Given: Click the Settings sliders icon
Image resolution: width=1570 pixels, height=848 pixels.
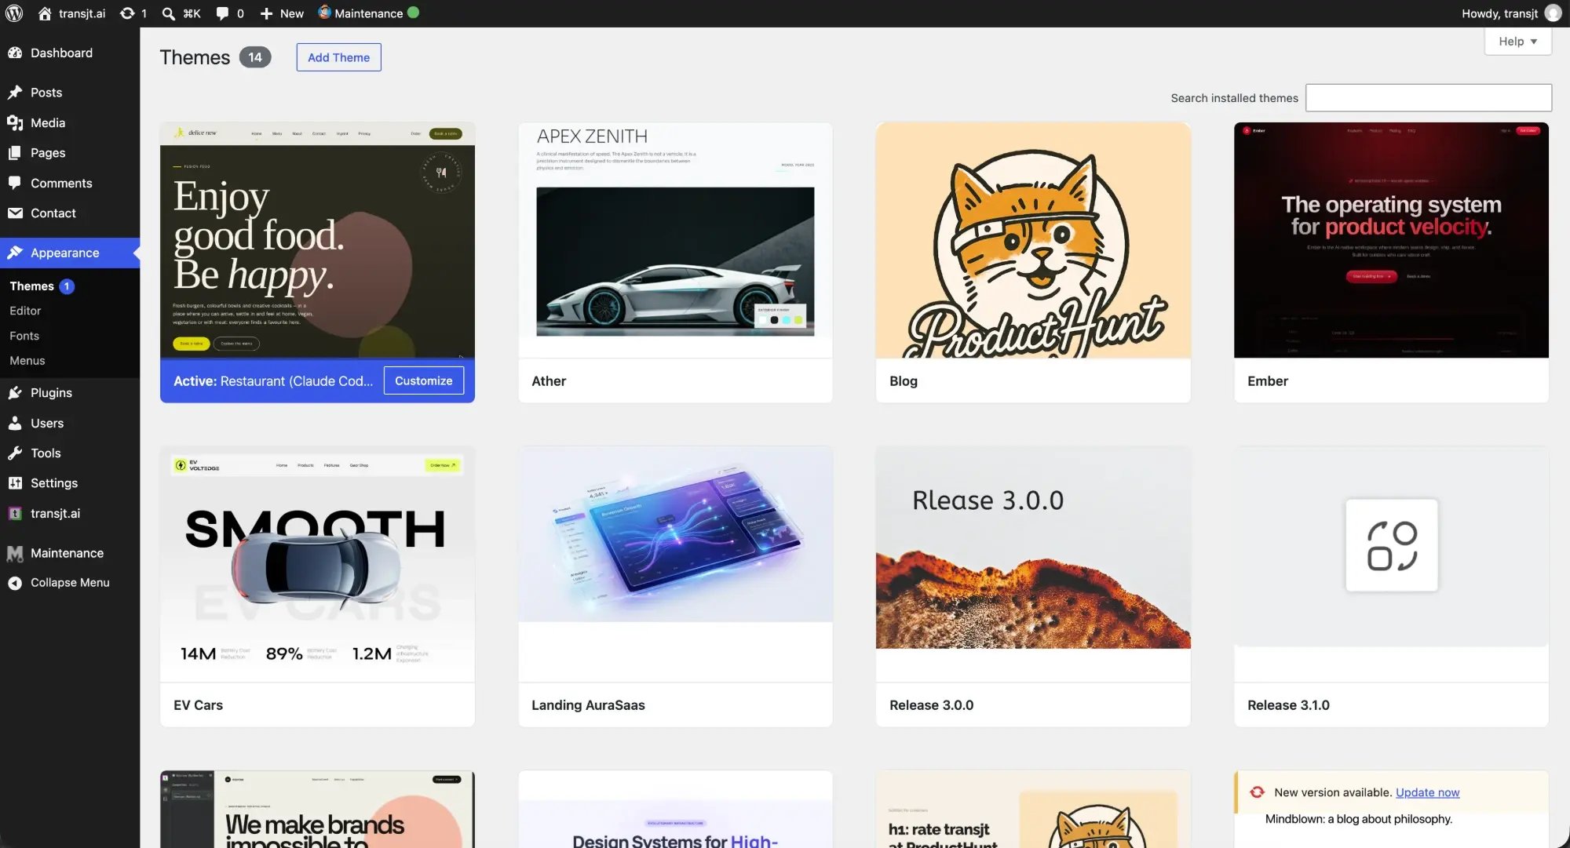Looking at the screenshot, I should (x=15, y=483).
